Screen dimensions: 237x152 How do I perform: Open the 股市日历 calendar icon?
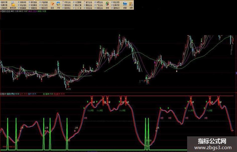pos(13,5)
